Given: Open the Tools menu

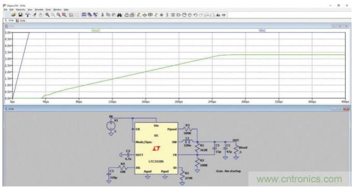Looking at the screenshot, I should [48, 10].
